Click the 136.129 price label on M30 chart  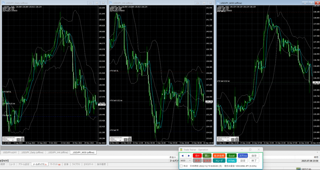coord(316,83)
